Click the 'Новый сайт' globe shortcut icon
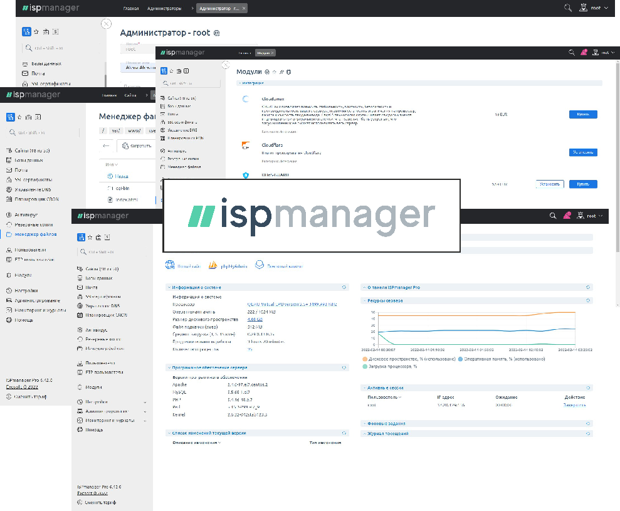 click(170, 265)
